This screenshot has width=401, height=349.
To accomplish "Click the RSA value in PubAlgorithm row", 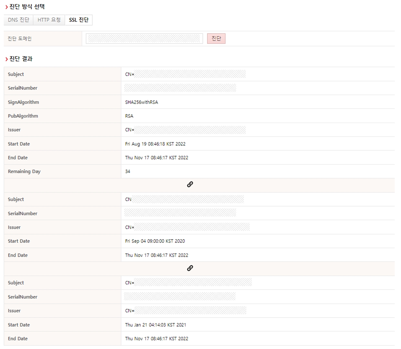I will pyautogui.click(x=129, y=116).
